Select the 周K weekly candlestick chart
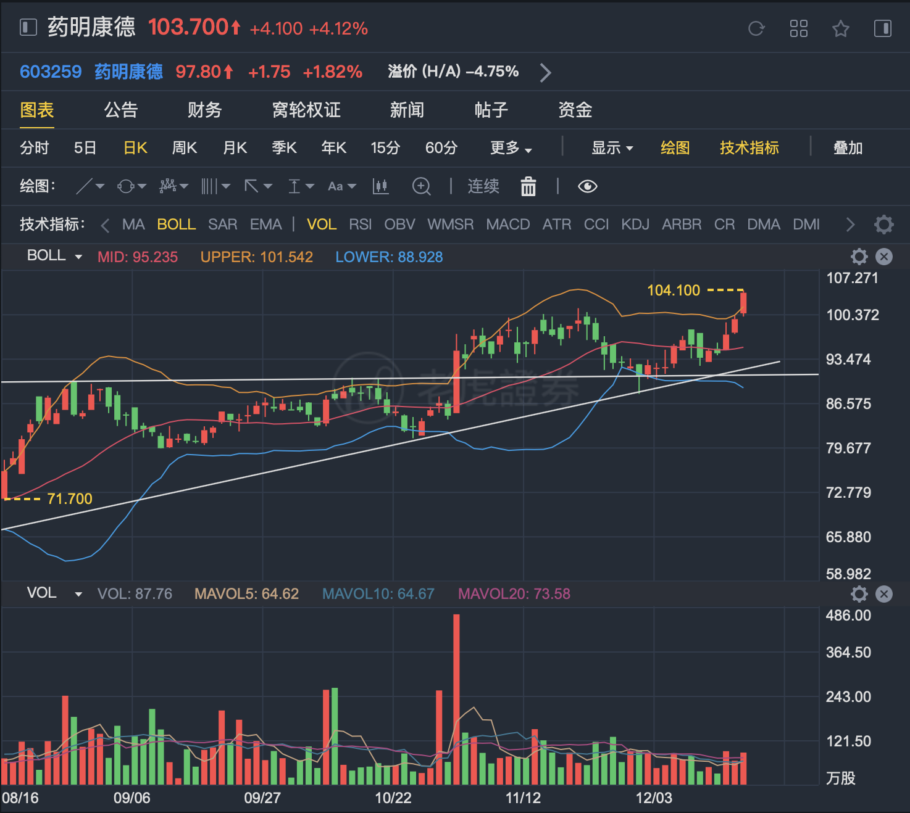This screenshot has width=910, height=813. pyautogui.click(x=185, y=148)
